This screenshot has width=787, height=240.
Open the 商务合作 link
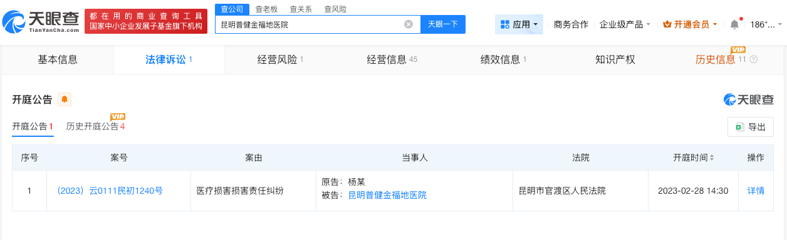(571, 24)
